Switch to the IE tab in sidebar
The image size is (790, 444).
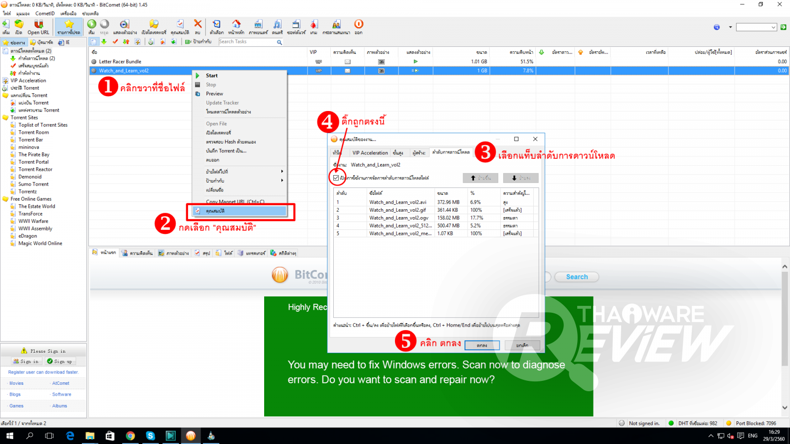click(x=65, y=42)
